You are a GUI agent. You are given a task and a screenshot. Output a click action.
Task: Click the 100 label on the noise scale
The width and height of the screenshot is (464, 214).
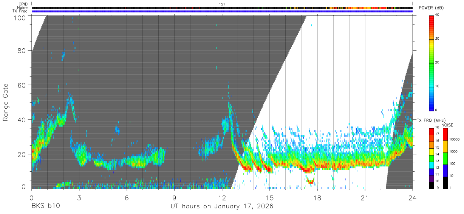pyautogui.click(x=453, y=164)
